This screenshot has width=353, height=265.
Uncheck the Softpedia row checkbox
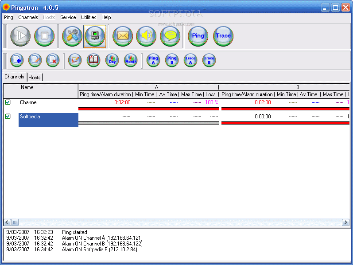point(8,117)
